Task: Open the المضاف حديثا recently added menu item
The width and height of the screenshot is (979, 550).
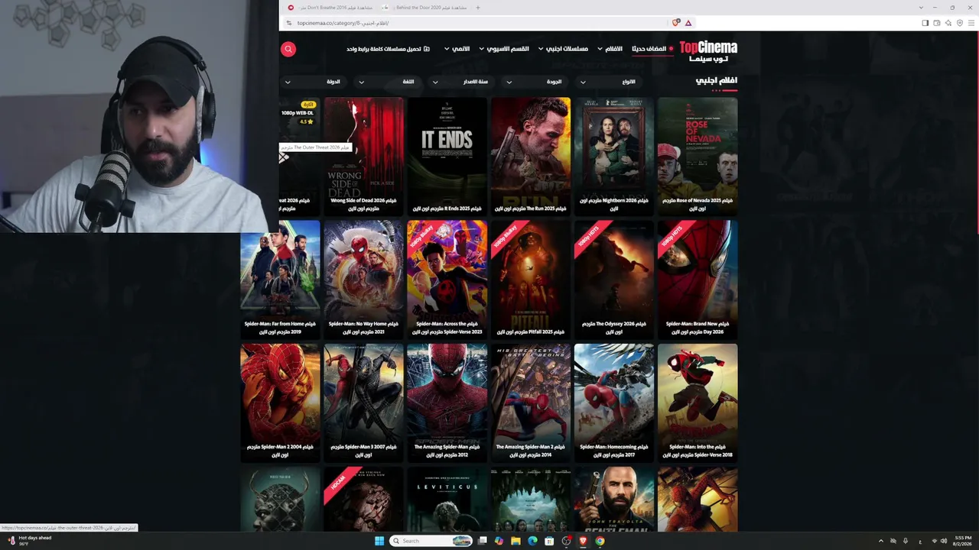Action: (652, 49)
